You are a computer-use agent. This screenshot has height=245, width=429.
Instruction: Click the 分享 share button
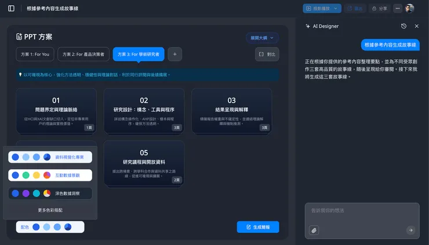380,9
